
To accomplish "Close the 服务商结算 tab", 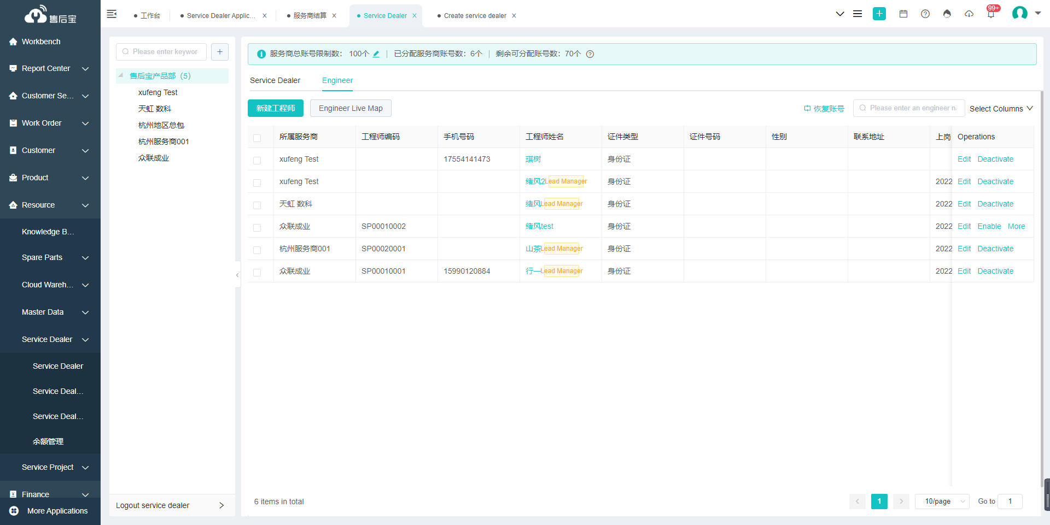I will (334, 16).
